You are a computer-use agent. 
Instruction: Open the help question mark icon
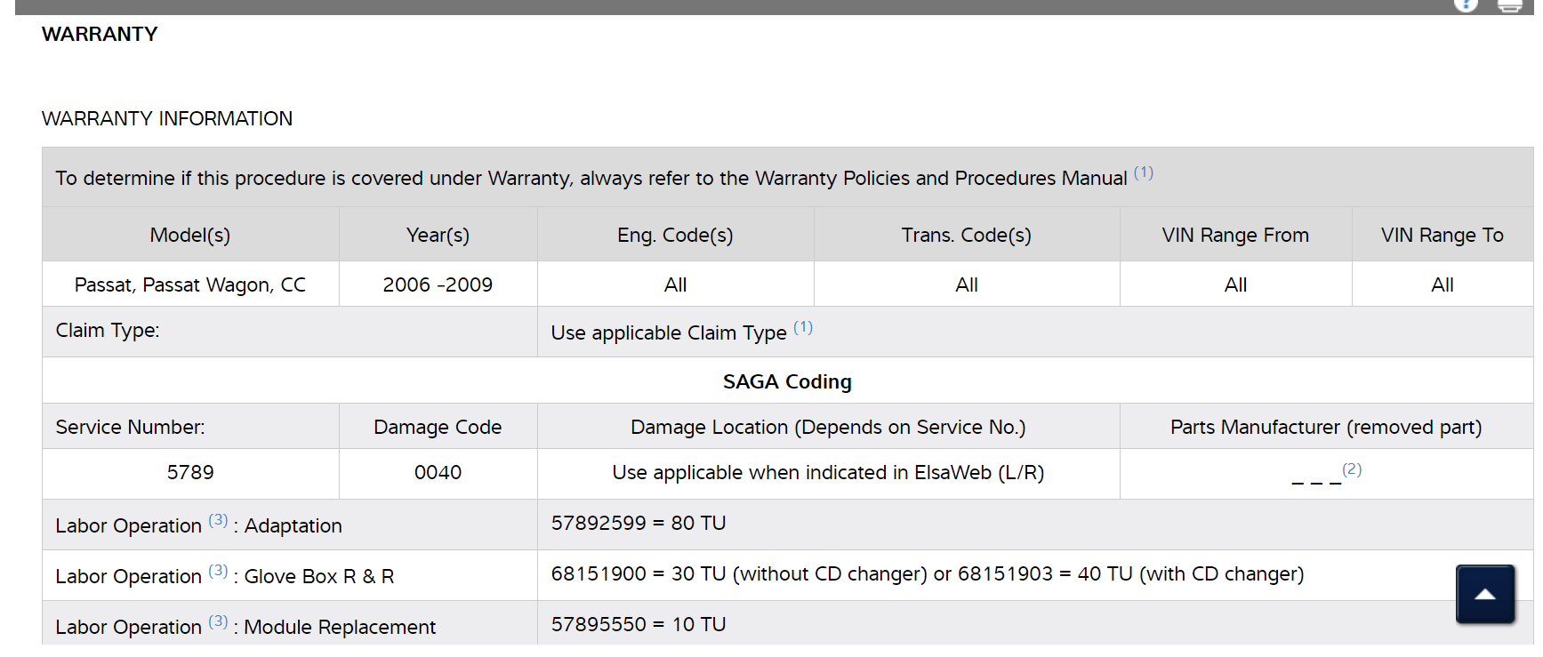pyautogui.click(x=1466, y=4)
